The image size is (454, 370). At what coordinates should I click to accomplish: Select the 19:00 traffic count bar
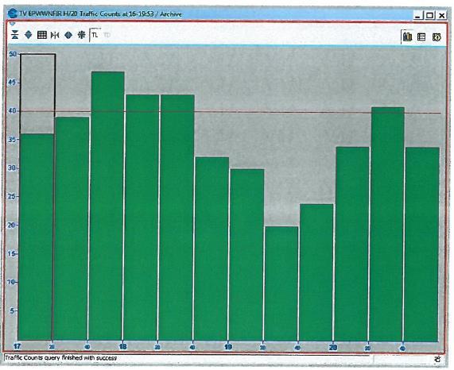247,255
